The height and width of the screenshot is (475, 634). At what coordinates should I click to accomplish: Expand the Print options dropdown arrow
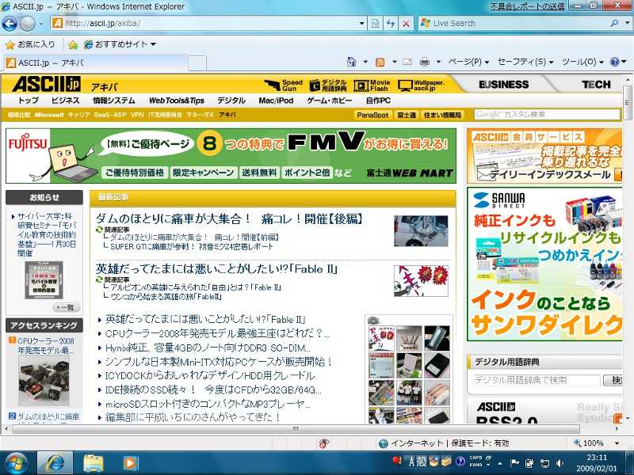[x=438, y=62]
